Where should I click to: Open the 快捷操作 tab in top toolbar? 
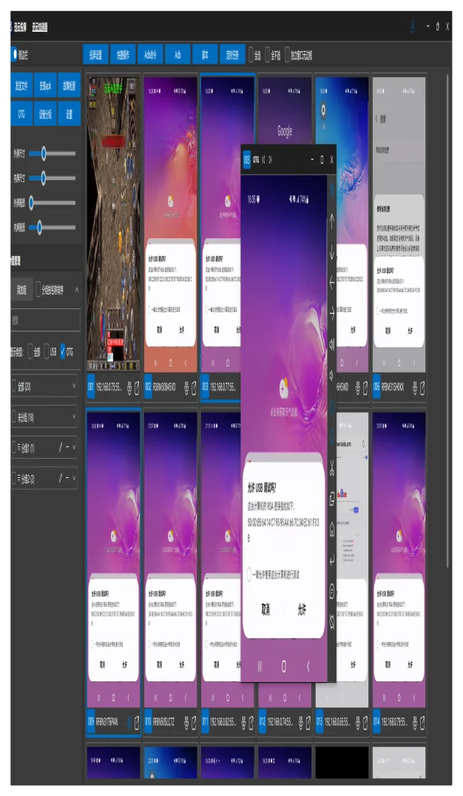[123, 54]
